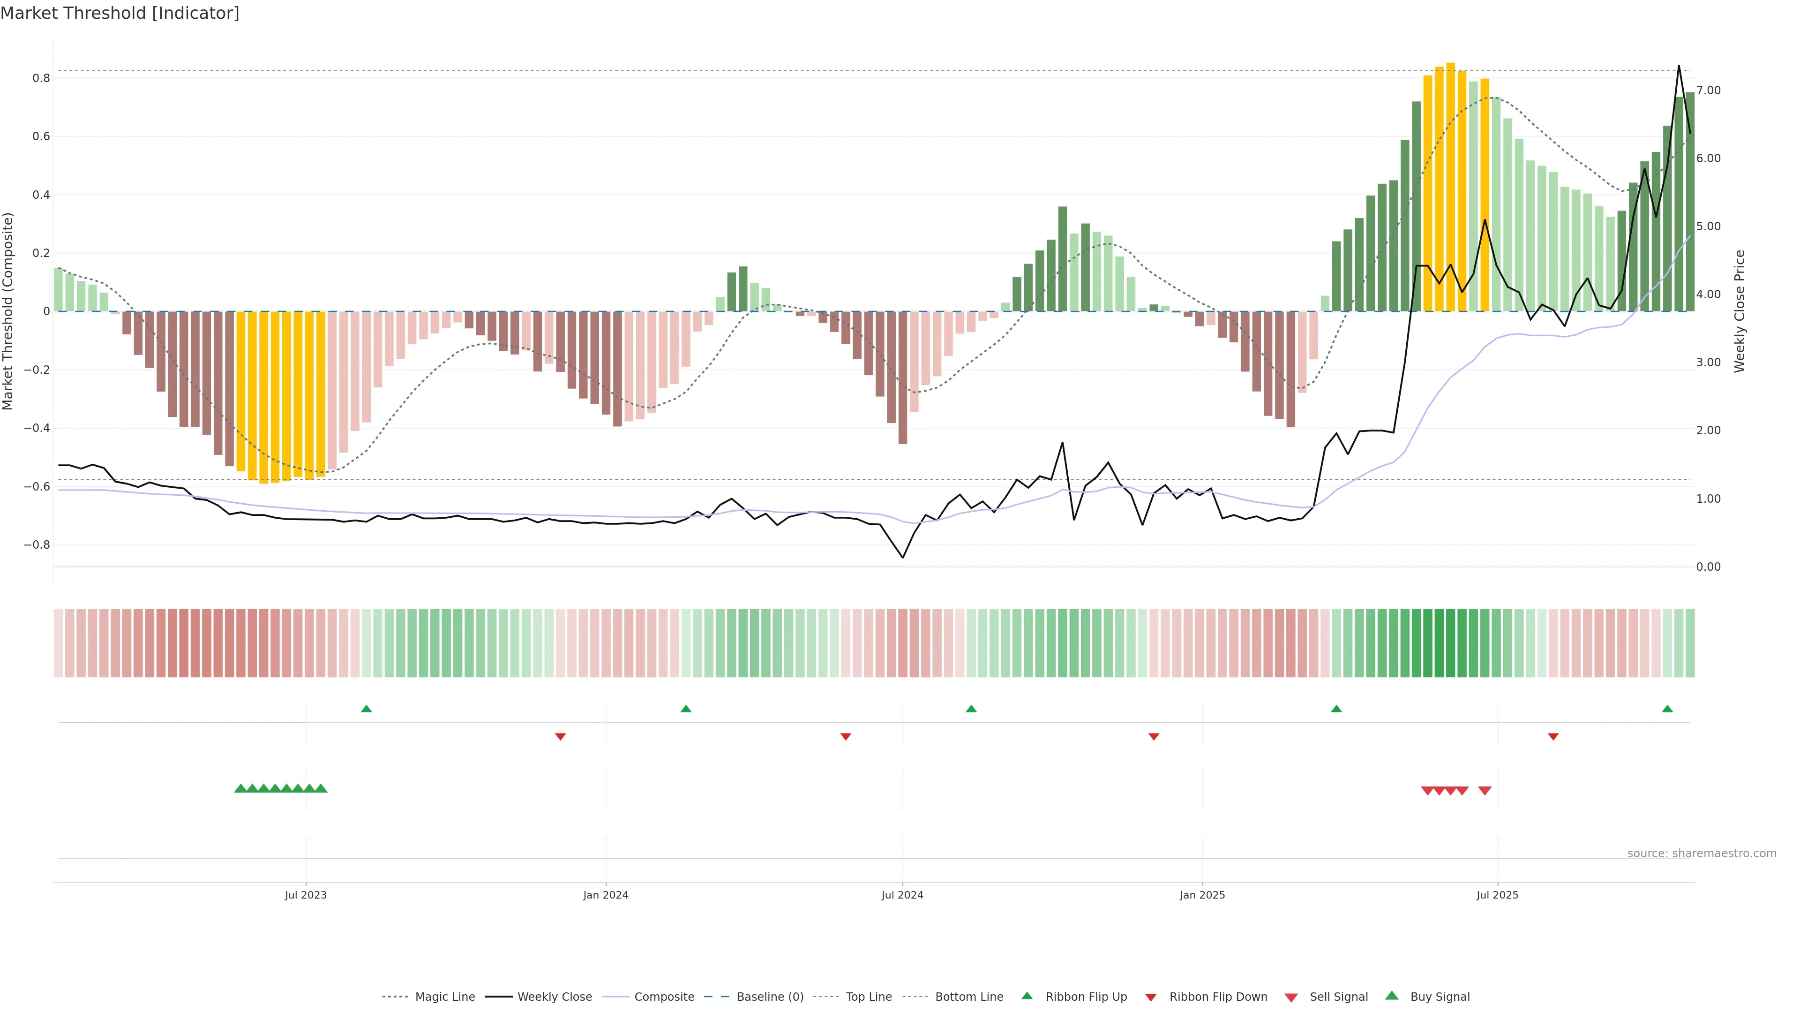Click the ribbon flip up marker near Jan 2024
Screen dimensions: 1800x1013
click(685, 709)
